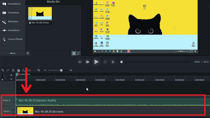Viewport: 210px width, 118px height.
Task: Step back one frame in preview
Action: pyautogui.click(x=80, y=62)
